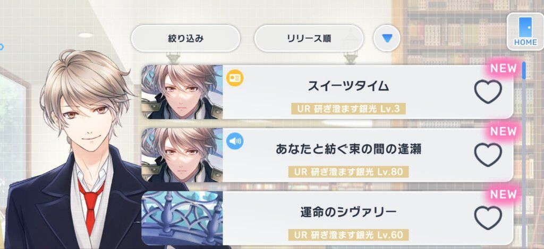544x249 pixels.
Task: Open あなたと紡ぐ束の間の逢瀬 title text
Action: (348, 149)
